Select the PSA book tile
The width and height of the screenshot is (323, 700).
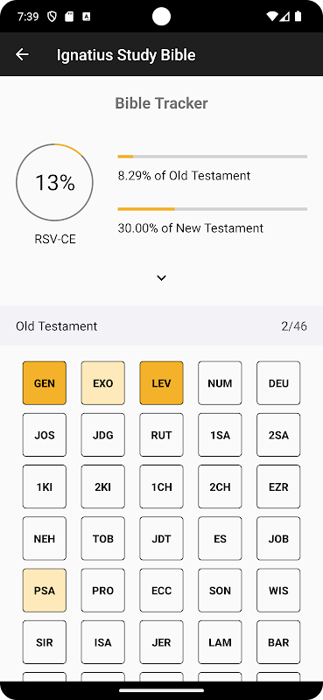45,590
